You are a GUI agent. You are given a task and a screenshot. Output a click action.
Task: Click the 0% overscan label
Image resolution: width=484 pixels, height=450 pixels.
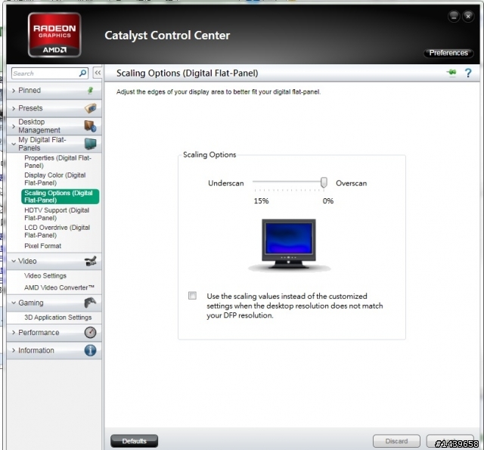pyautogui.click(x=328, y=201)
